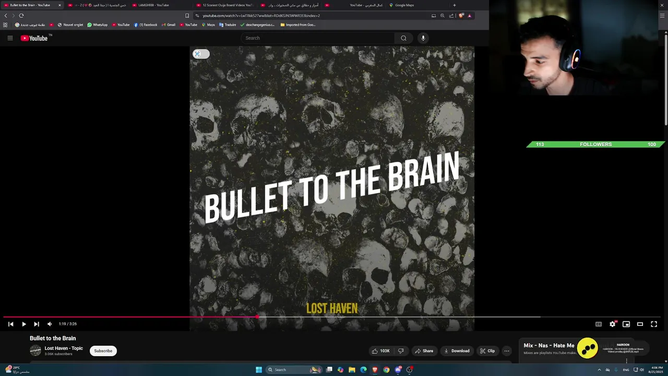Image resolution: width=668 pixels, height=376 pixels.
Task: Open Brave Shields lion icon
Action: 461,16
